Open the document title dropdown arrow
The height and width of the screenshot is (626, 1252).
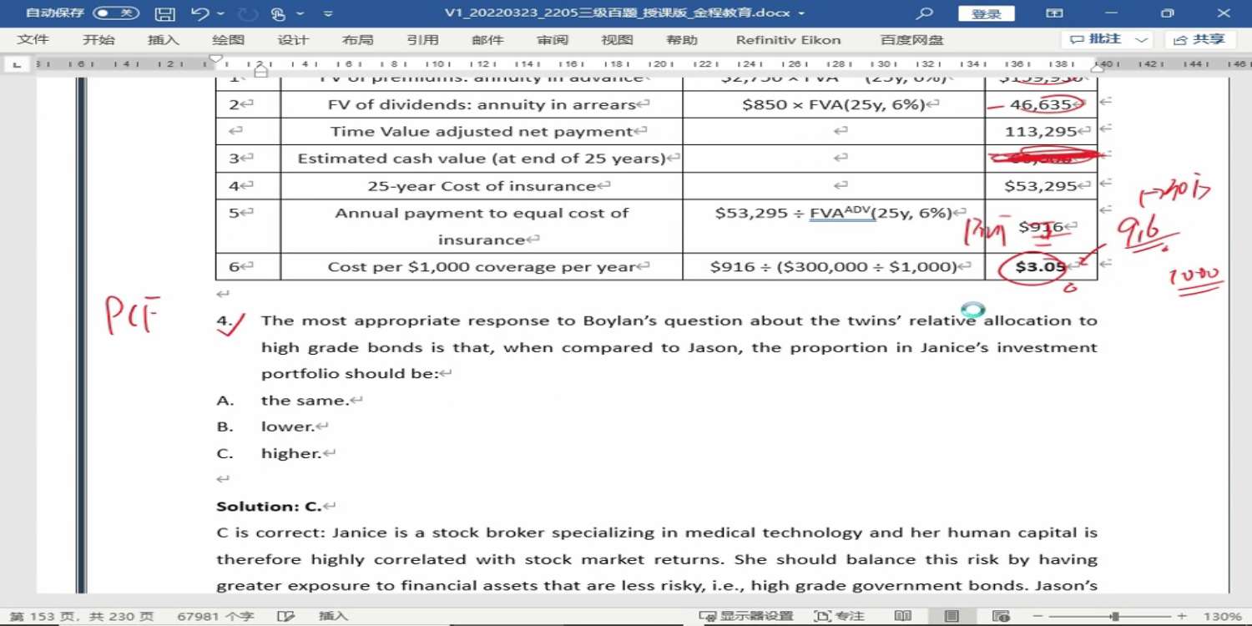tap(802, 13)
